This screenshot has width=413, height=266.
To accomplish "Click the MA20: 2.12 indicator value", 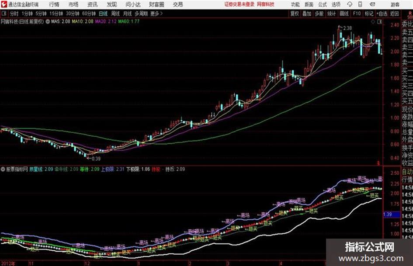I will tap(106, 21).
